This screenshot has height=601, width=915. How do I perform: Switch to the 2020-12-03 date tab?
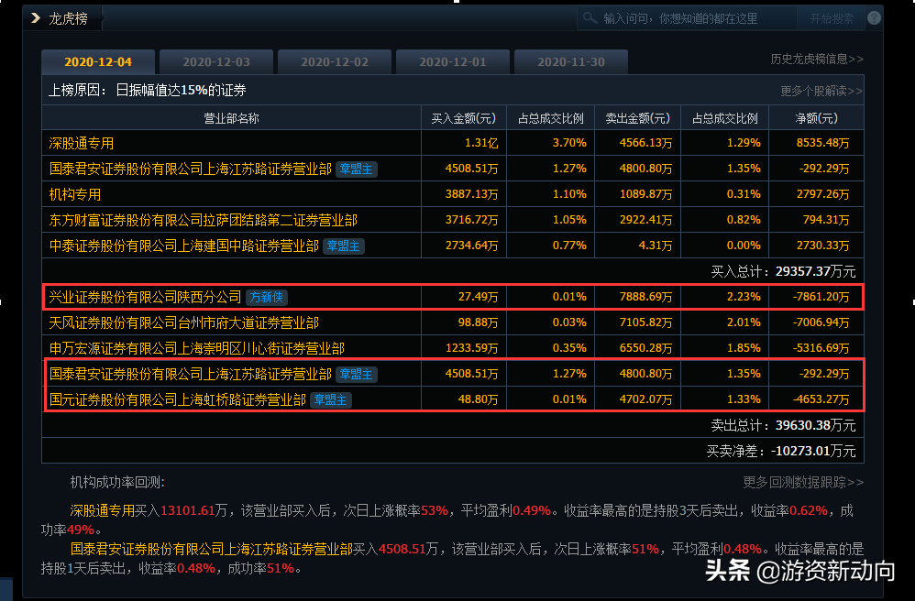[215, 61]
